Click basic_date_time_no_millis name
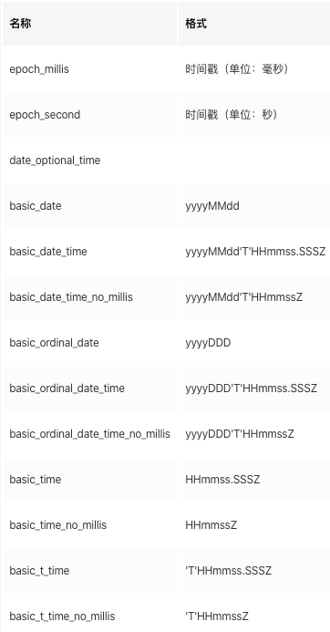 (71, 297)
